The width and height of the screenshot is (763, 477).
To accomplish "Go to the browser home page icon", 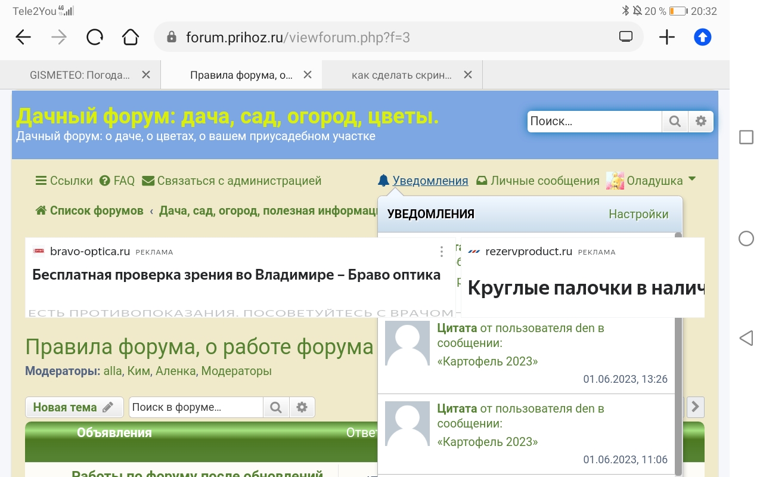I will pos(130,38).
